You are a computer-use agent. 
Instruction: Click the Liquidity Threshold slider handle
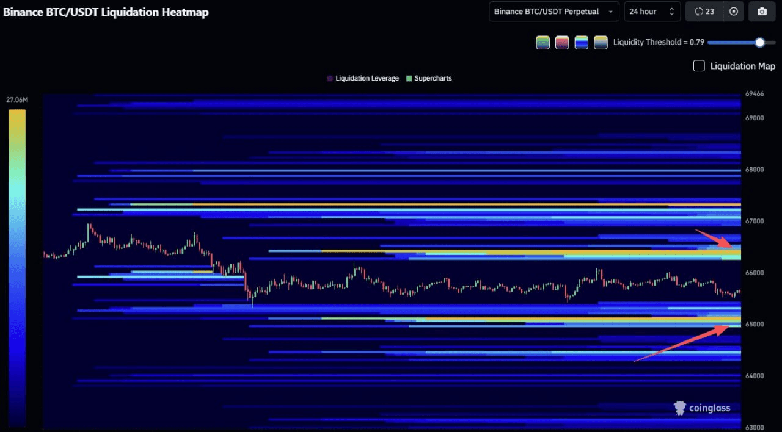759,42
